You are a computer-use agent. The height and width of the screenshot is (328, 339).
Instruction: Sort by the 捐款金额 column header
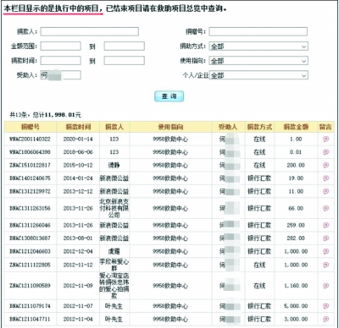(x=296, y=127)
